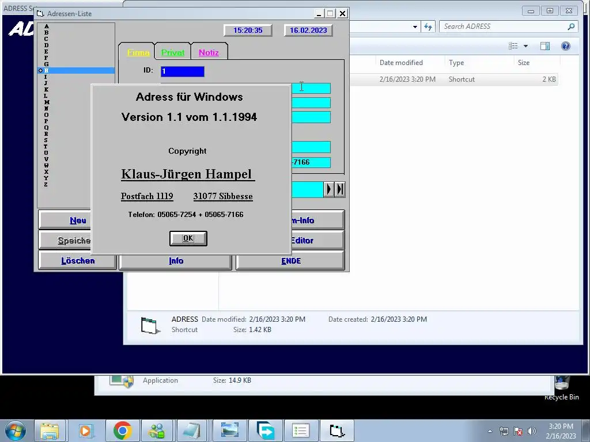Select letter D in the alphabet list
Image resolution: width=590 pixels, height=442 pixels.
(46, 45)
